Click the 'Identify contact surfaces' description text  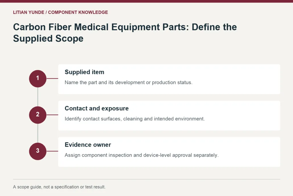pyautogui.click(x=135, y=119)
